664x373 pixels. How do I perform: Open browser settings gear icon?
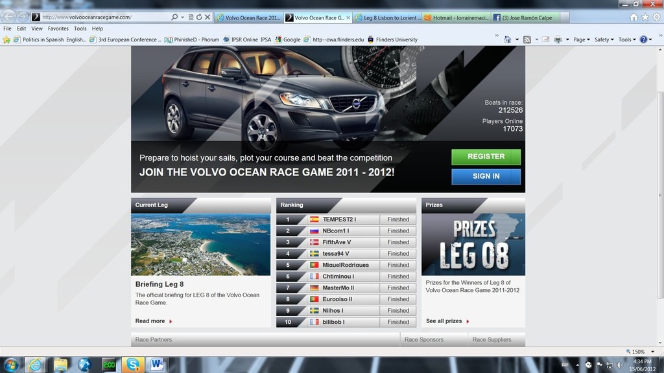click(x=656, y=17)
